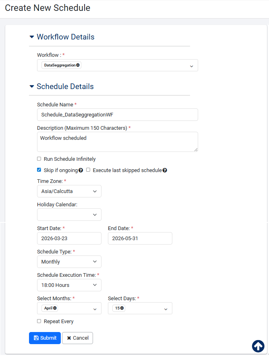Click help icon beside Execute last skipped schedule
The height and width of the screenshot is (357, 269).
pyautogui.click(x=165, y=170)
